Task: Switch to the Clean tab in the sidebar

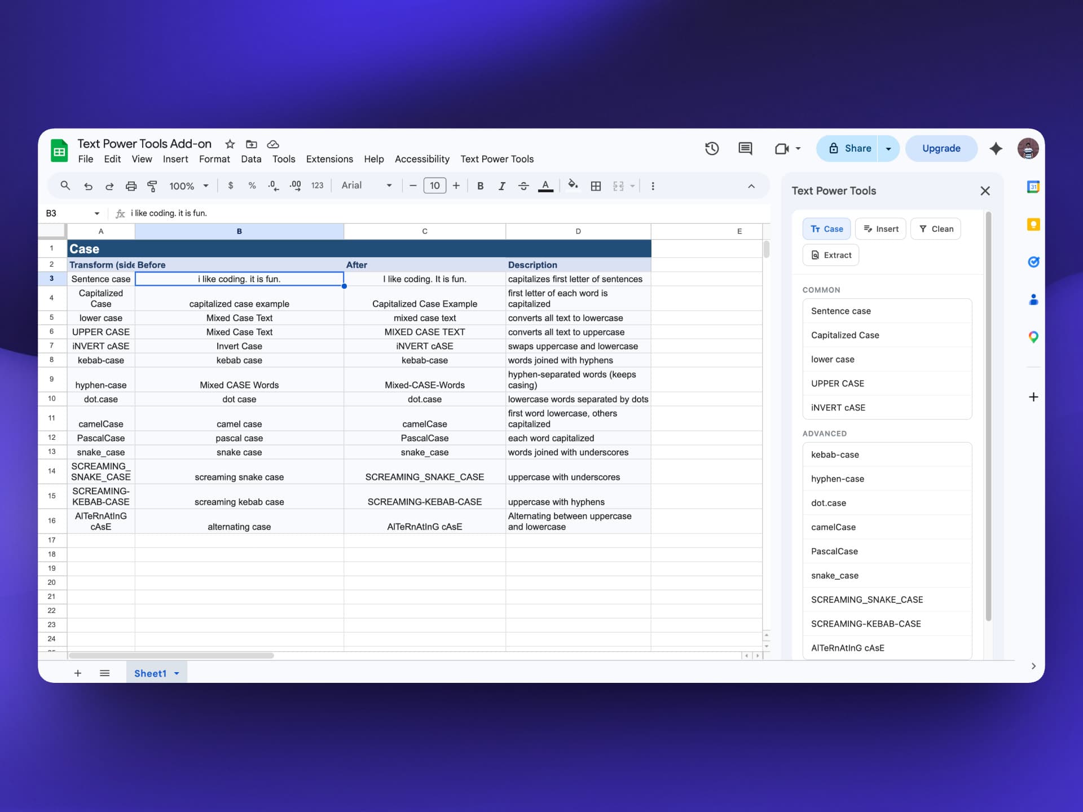Action: click(936, 229)
